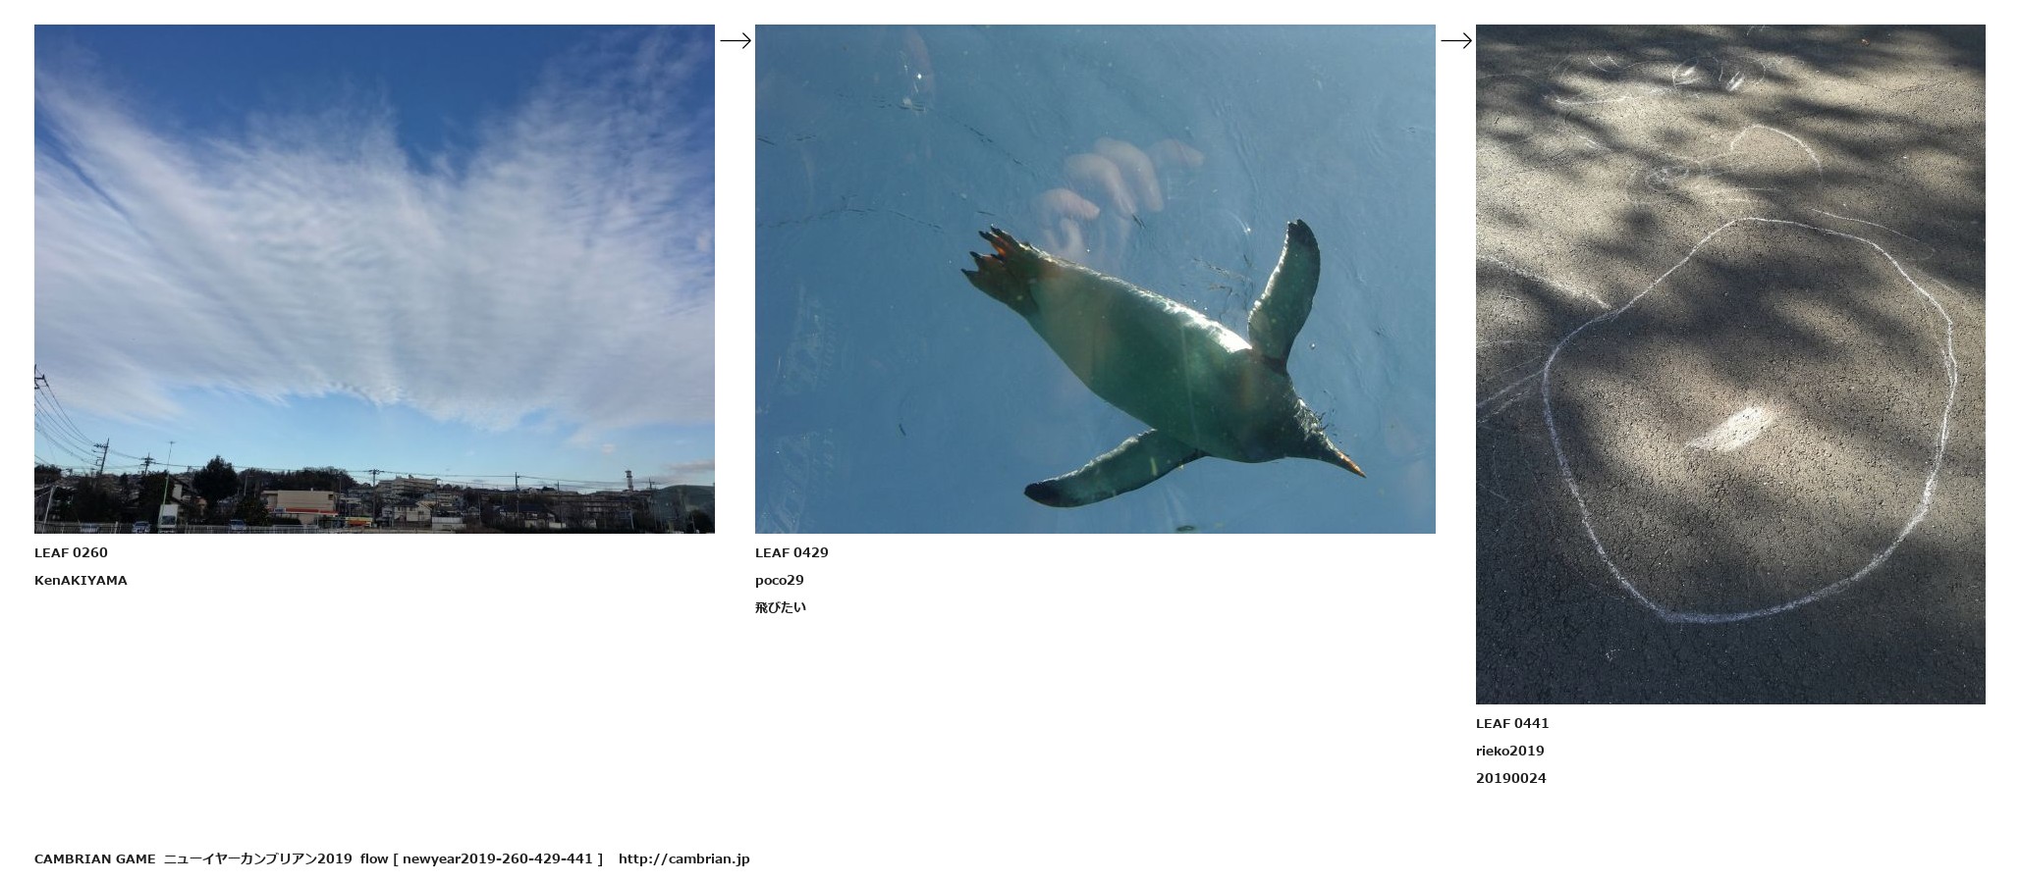Open the chalk circle on asphalt photo
Screen dimensions: 2020x883
tap(1730, 364)
